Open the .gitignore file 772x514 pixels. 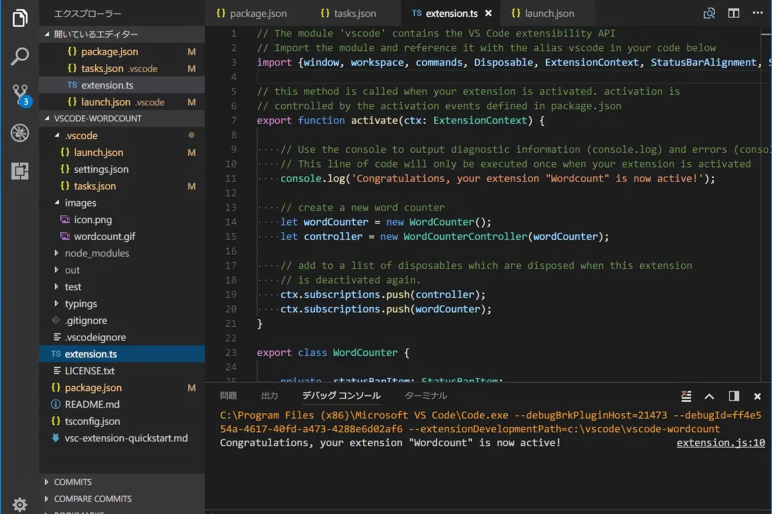[122, 321]
